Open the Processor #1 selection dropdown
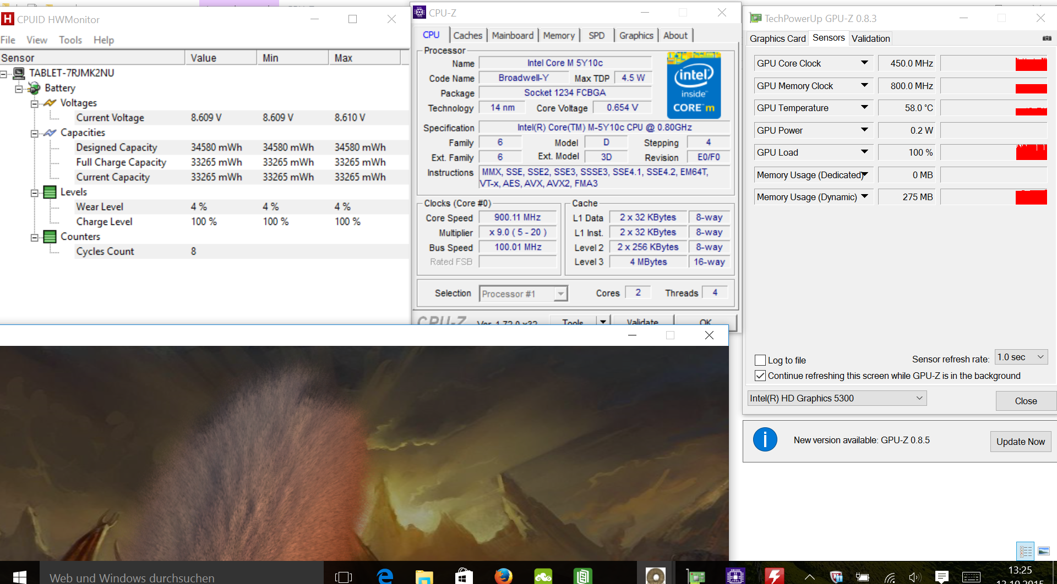 pos(523,294)
